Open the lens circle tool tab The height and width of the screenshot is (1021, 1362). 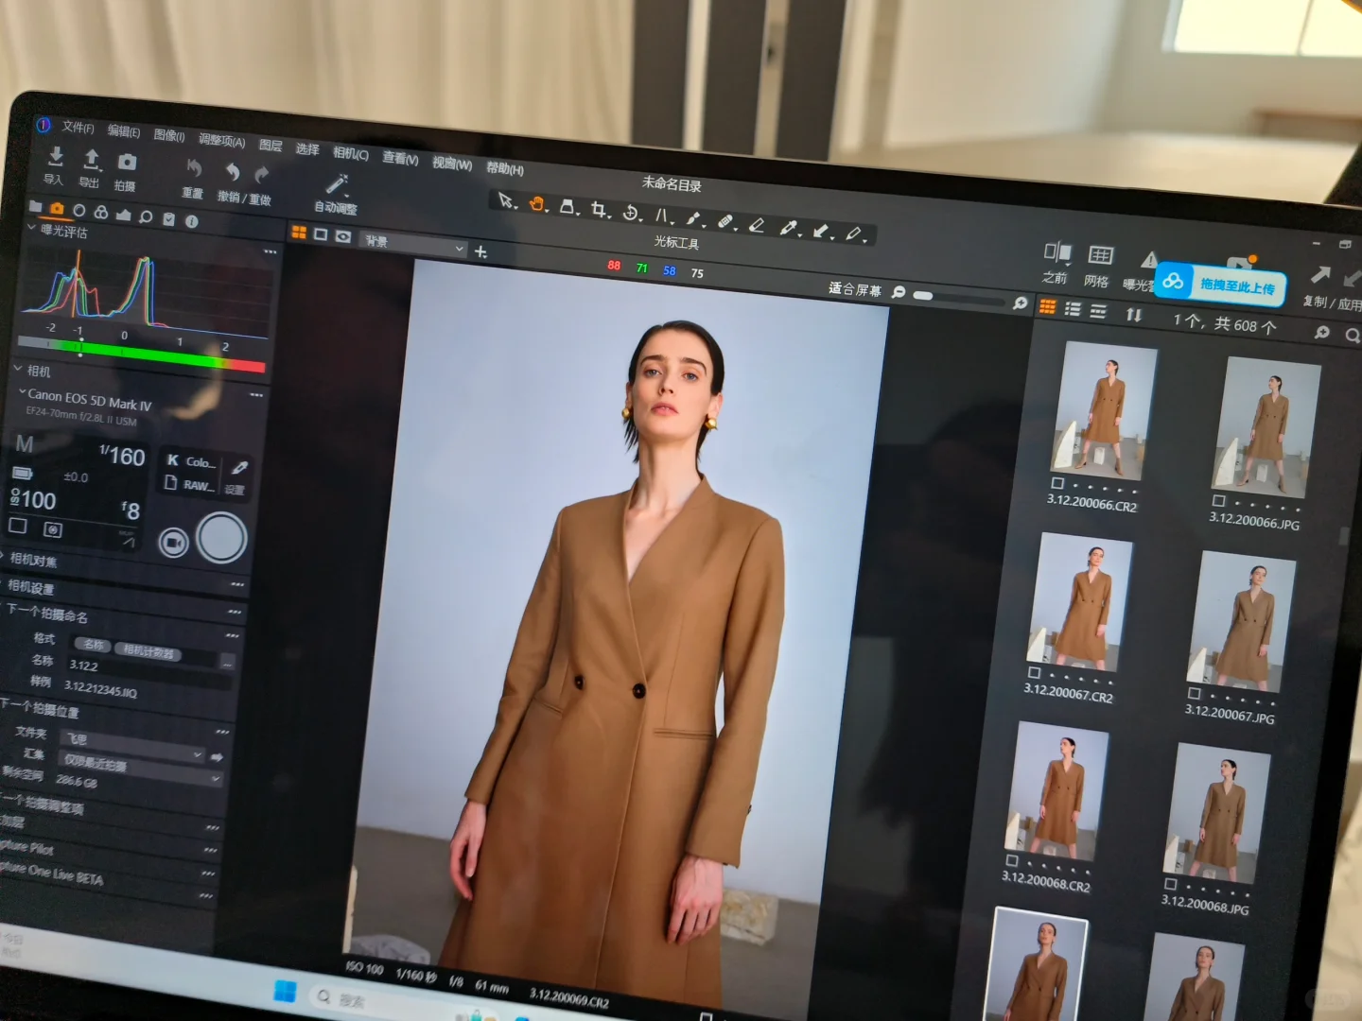click(x=79, y=210)
